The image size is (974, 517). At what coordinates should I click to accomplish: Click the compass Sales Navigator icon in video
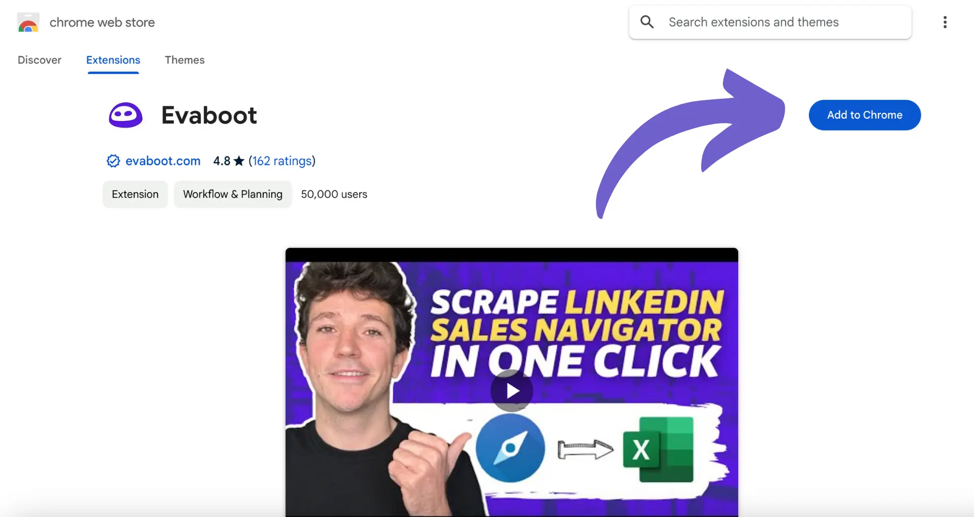510,448
